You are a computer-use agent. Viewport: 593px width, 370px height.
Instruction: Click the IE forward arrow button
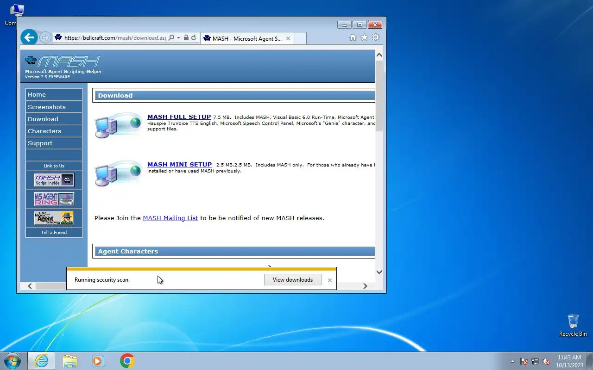click(45, 37)
